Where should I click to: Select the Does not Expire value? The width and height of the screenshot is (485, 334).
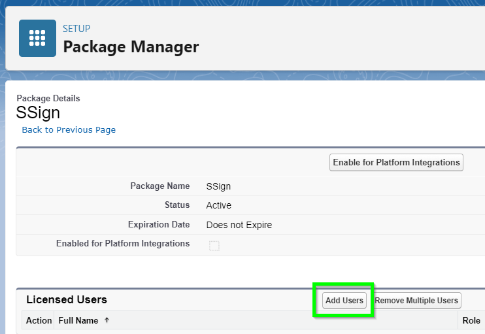point(239,225)
